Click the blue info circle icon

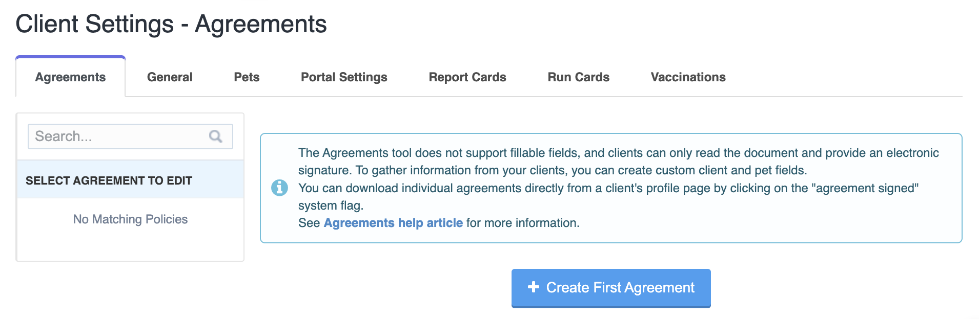pyautogui.click(x=279, y=188)
